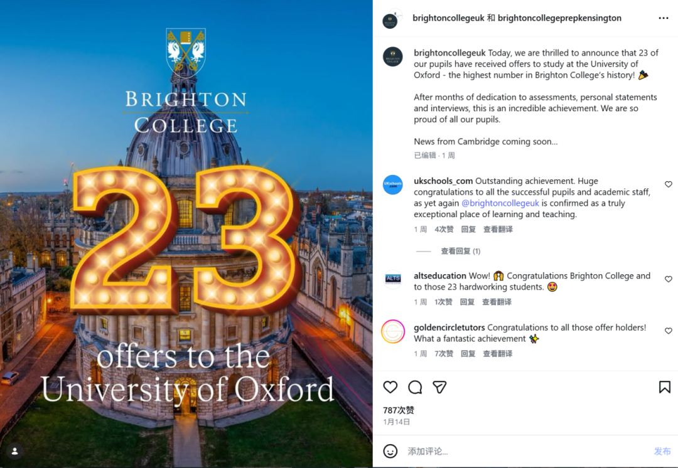
Task: Like the post with heart icon
Action: coord(390,387)
